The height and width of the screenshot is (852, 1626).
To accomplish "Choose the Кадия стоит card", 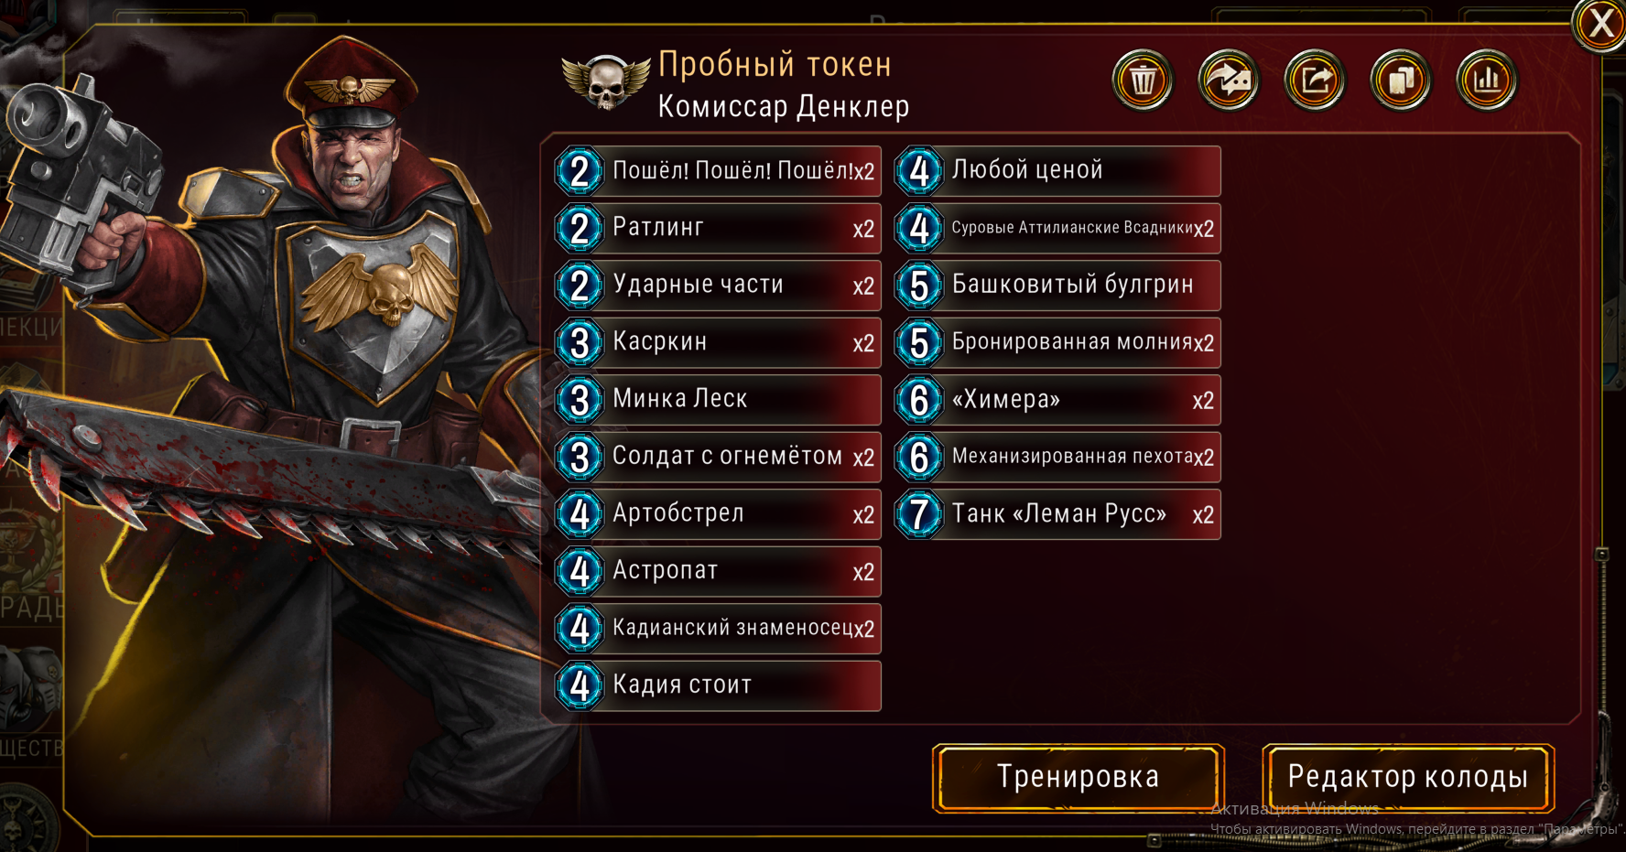I will pos(719,685).
